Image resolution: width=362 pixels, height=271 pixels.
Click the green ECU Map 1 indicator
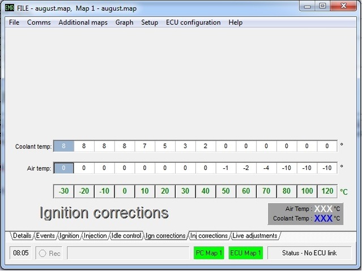point(245,253)
